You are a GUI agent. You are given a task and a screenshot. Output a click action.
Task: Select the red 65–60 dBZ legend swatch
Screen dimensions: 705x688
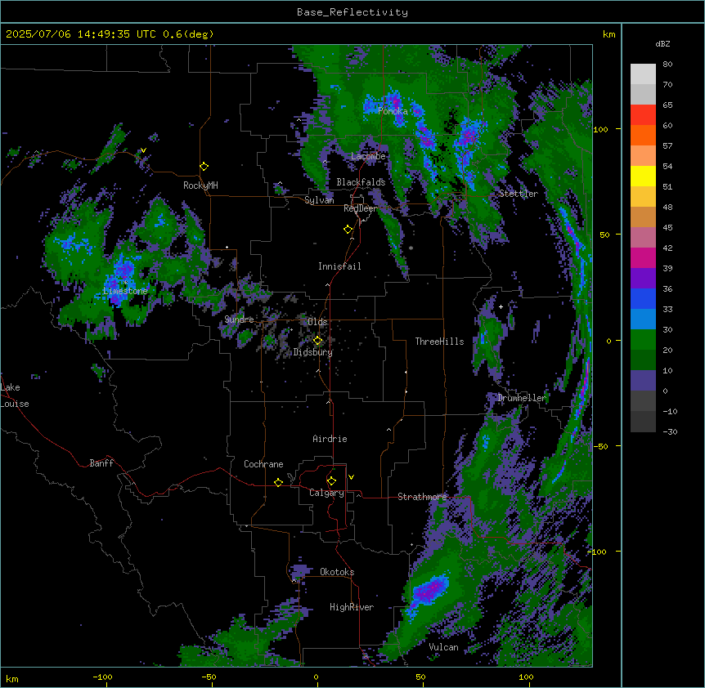643,115
